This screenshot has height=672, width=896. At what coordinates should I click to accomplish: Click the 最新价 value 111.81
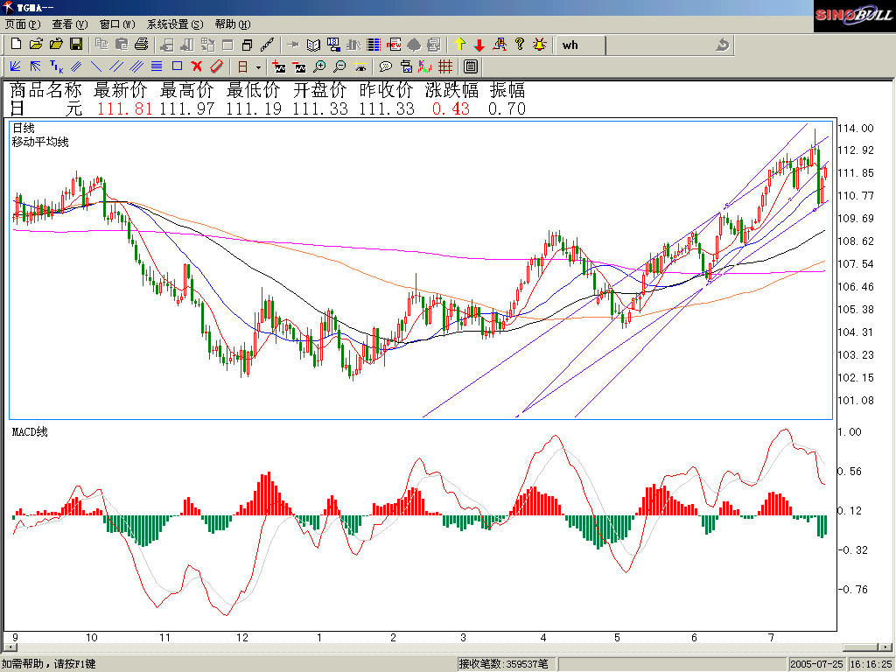[124, 108]
